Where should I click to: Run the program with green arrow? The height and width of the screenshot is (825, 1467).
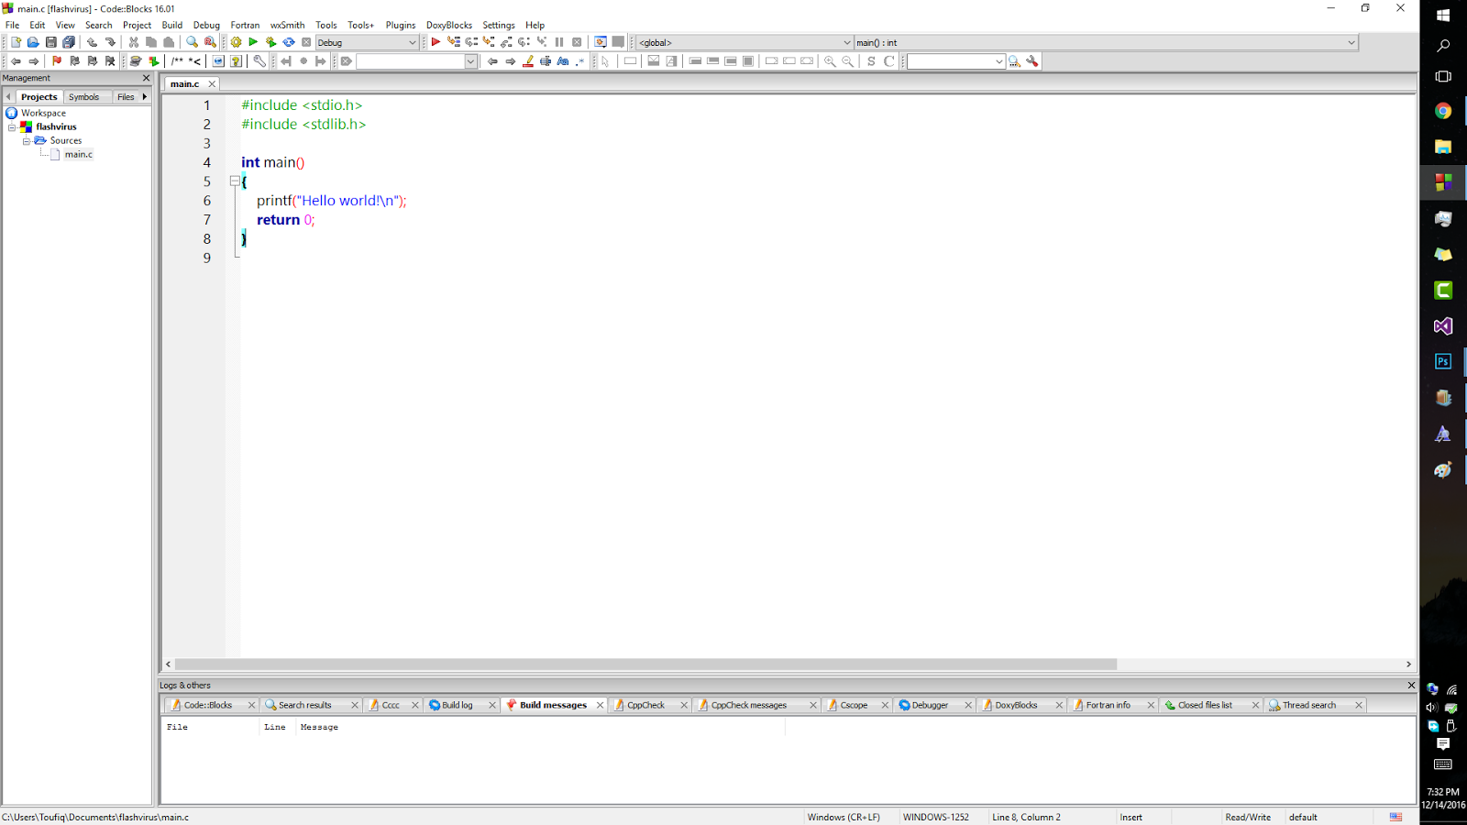click(253, 42)
